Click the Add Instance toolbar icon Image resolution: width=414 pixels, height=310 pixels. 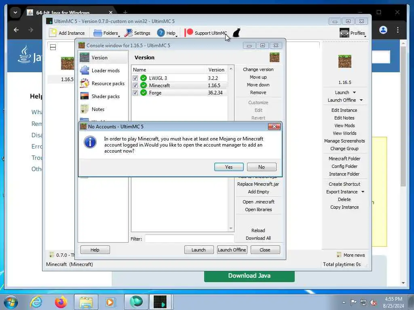point(53,33)
